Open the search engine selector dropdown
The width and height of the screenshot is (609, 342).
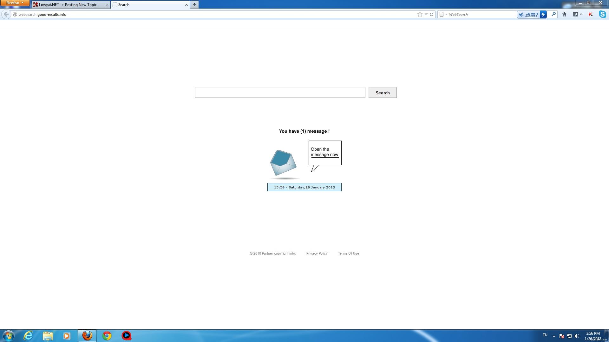click(443, 14)
